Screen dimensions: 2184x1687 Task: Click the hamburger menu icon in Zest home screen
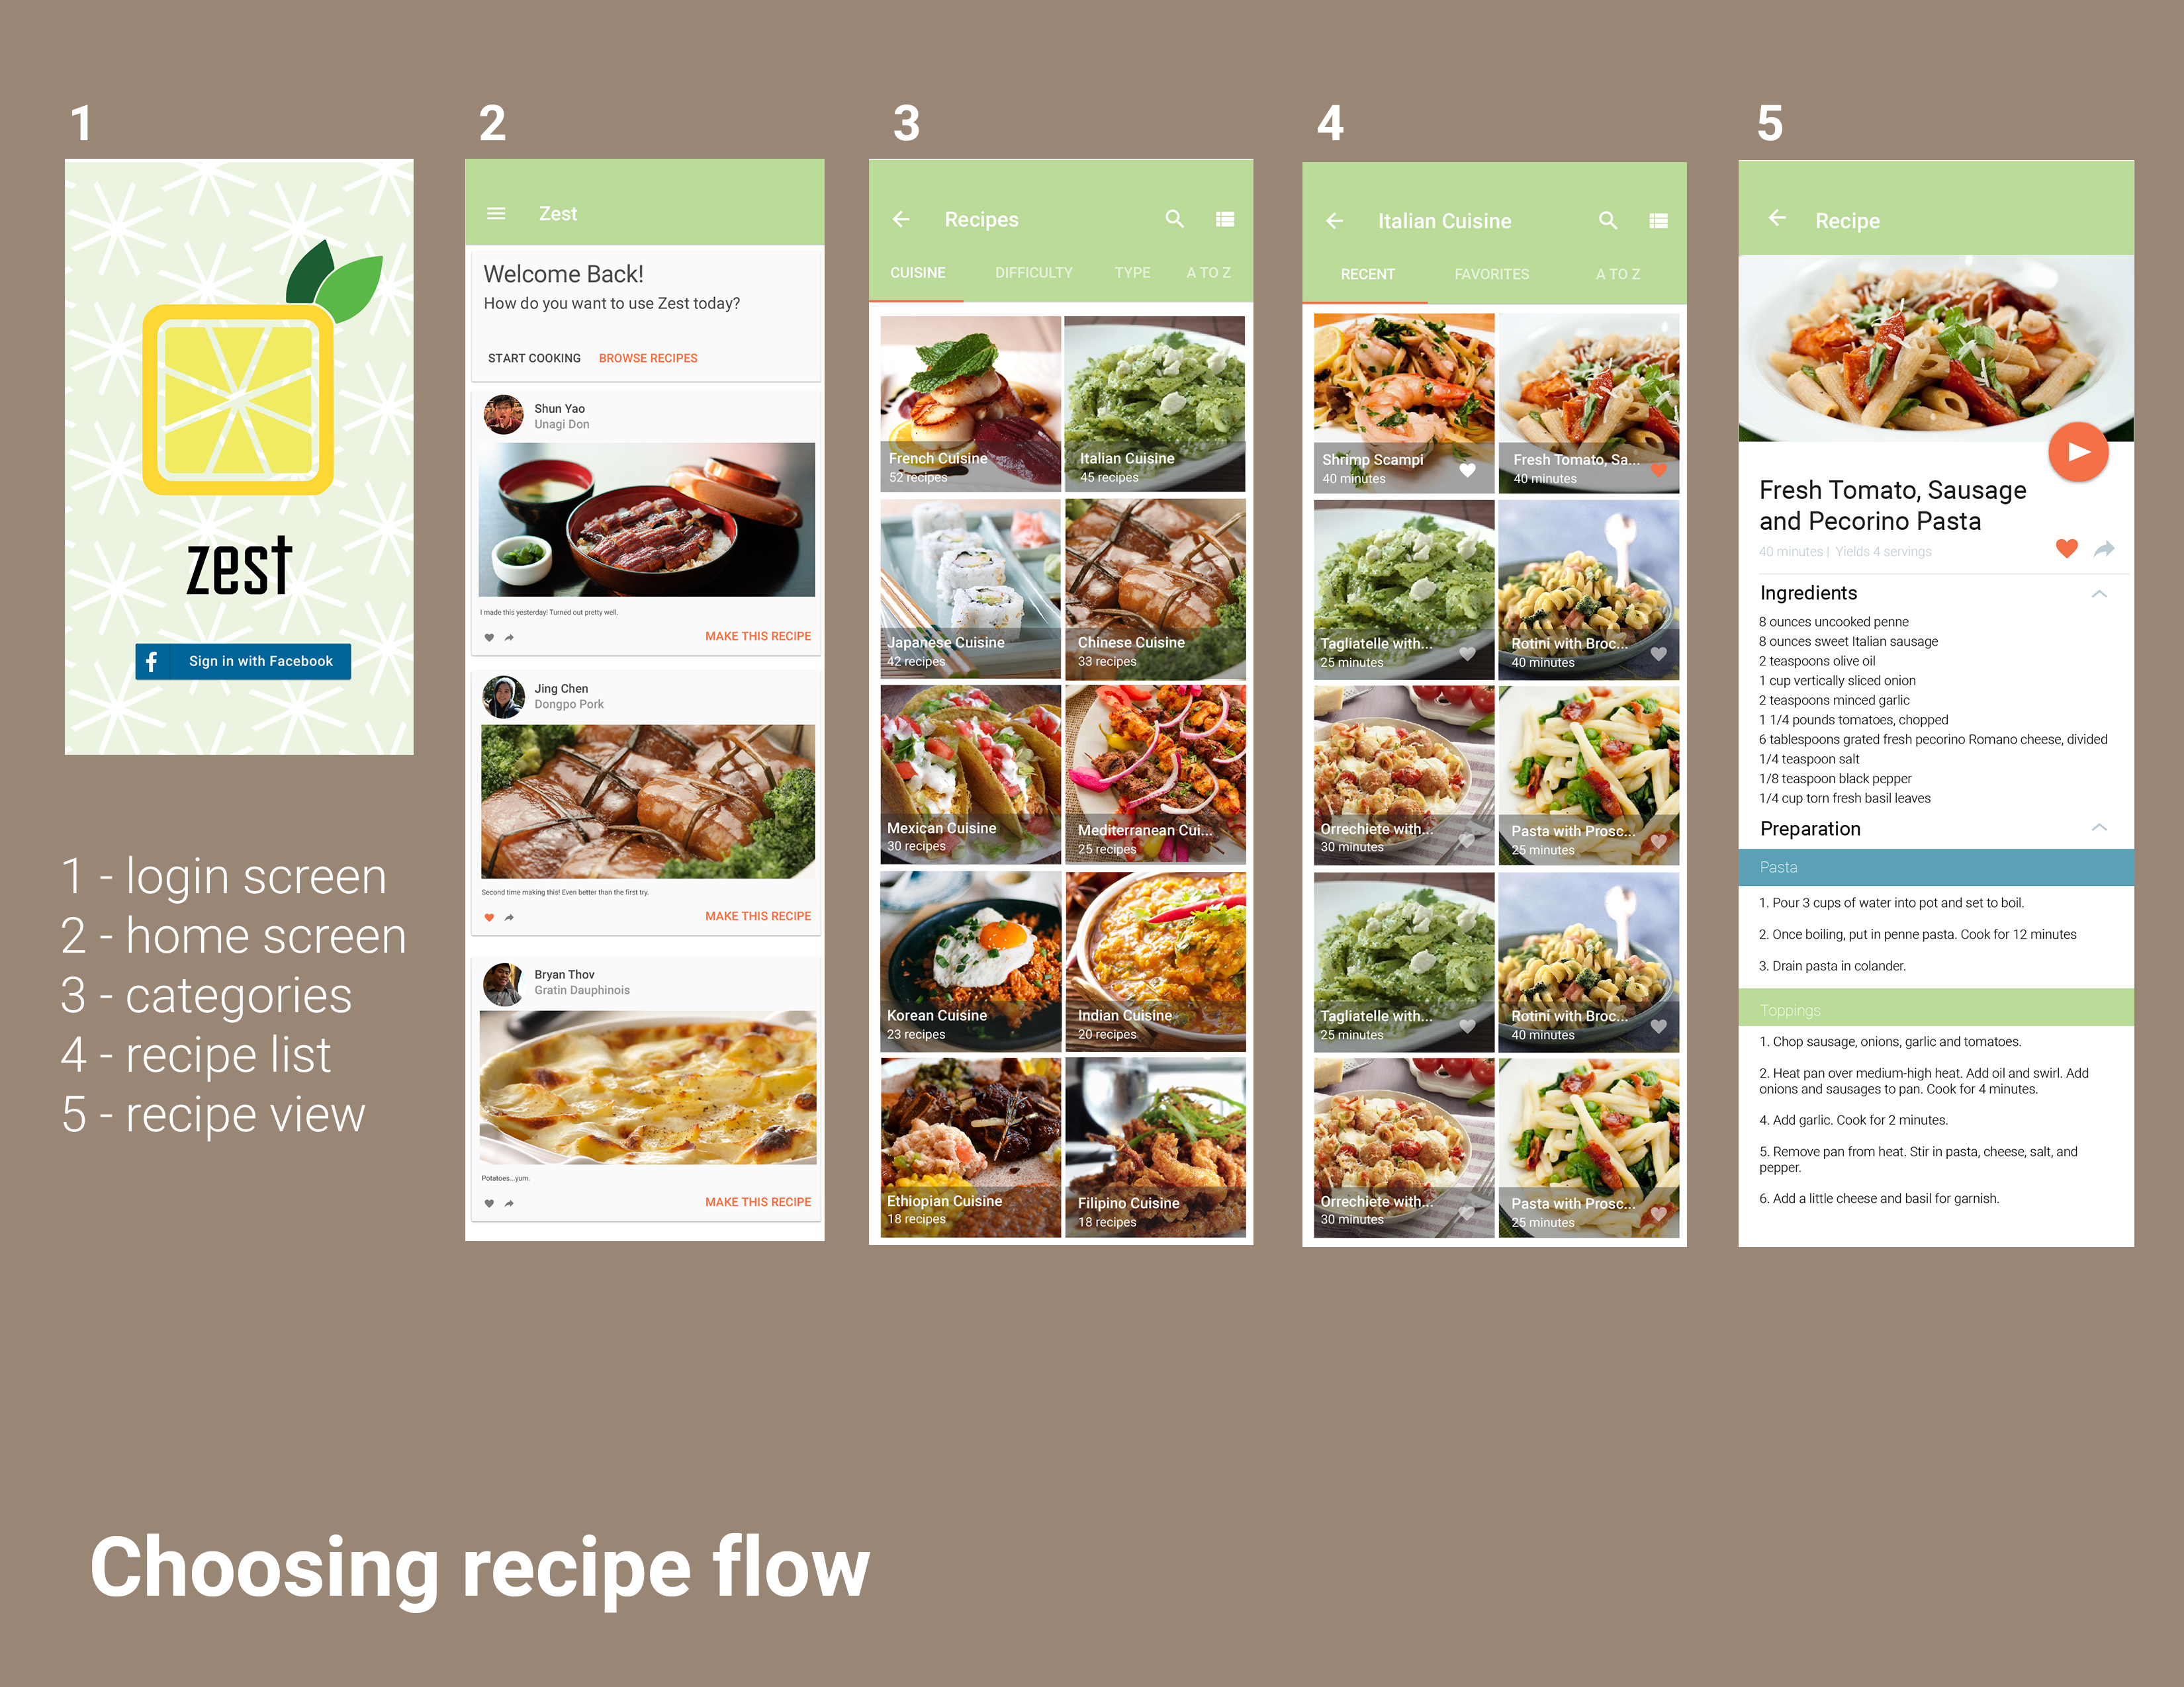click(x=493, y=212)
